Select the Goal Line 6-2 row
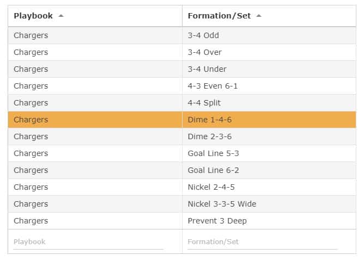Screen dimensions: 364x261 point(182,170)
